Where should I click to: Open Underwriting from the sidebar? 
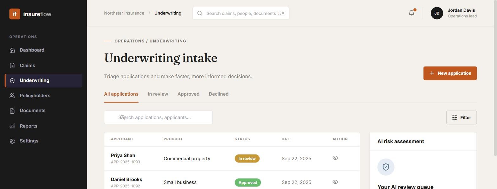pyautogui.click(x=43, y=80)
